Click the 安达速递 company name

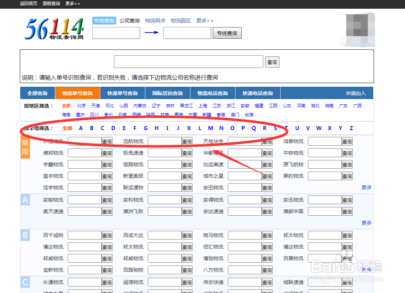tap(213, 211)
